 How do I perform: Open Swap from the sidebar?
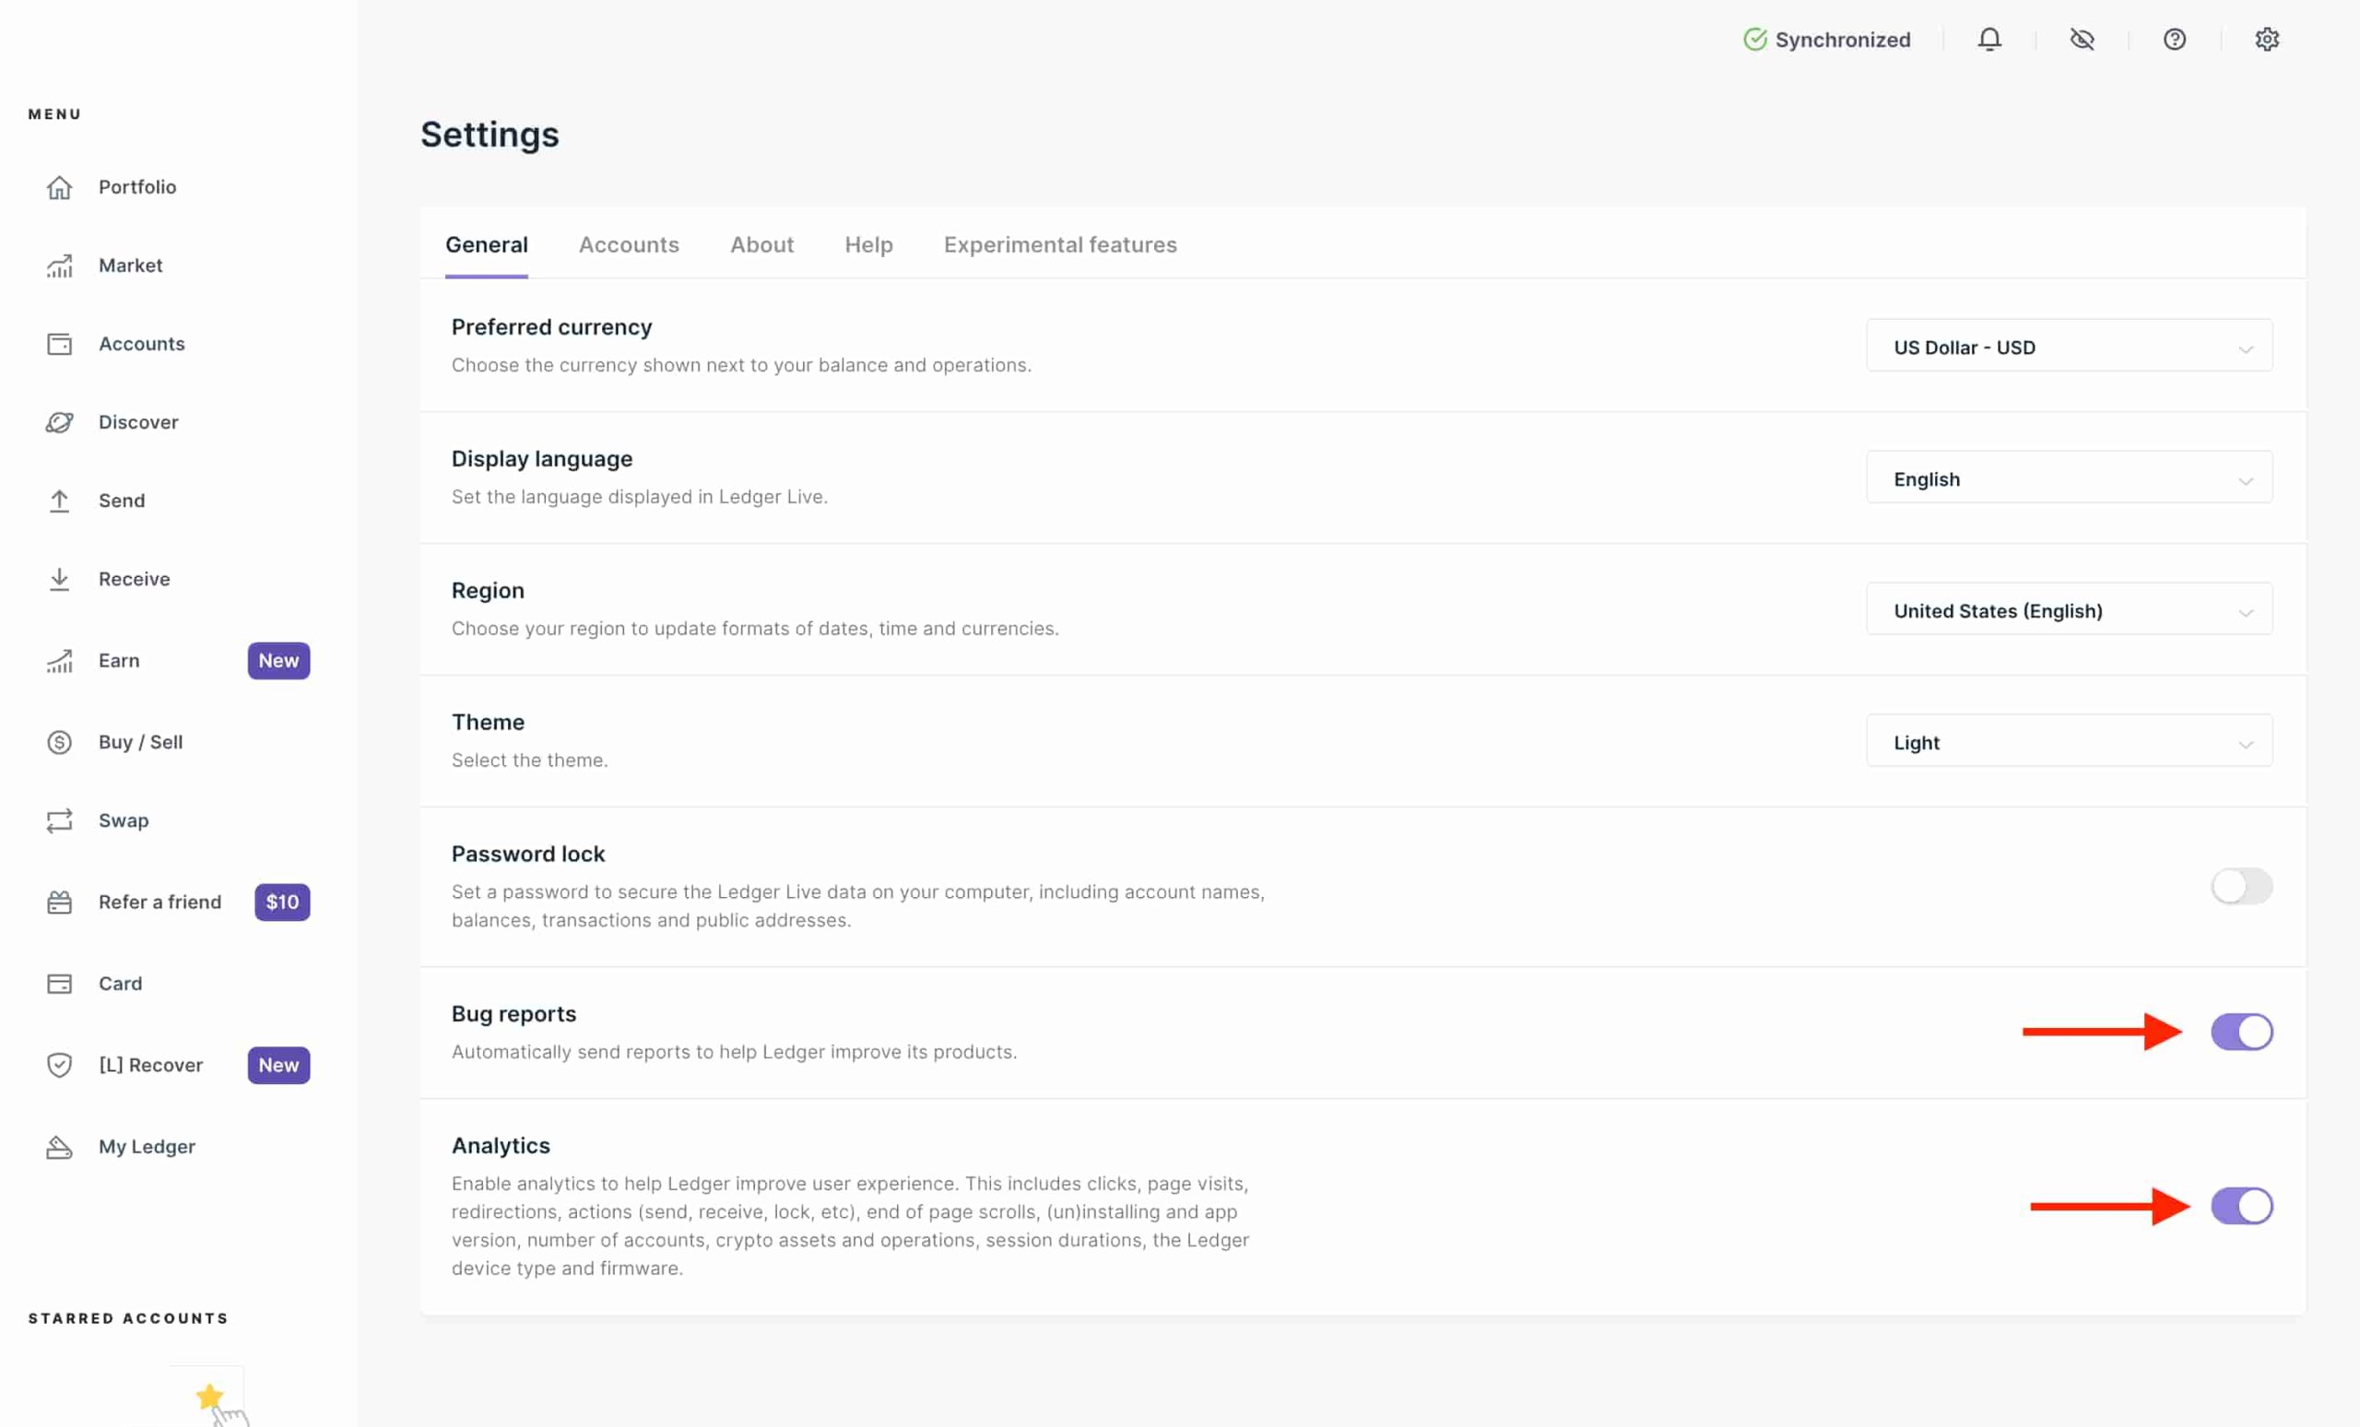(123, 820)
